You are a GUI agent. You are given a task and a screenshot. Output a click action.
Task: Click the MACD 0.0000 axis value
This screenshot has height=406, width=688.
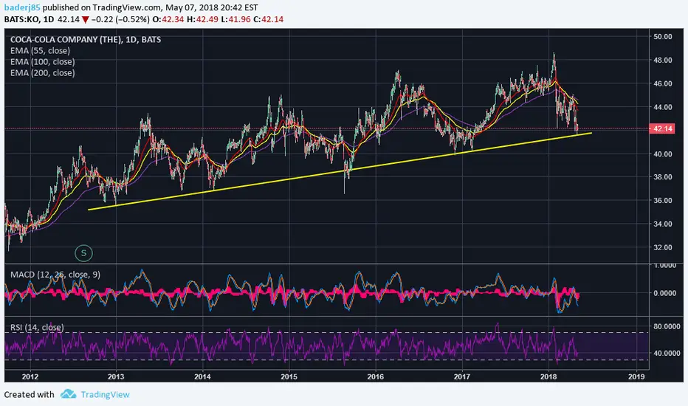click(x=664, y=293)
